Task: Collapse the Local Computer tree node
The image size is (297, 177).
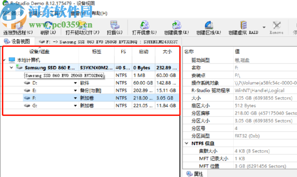Action: click(x=4, y=60)
